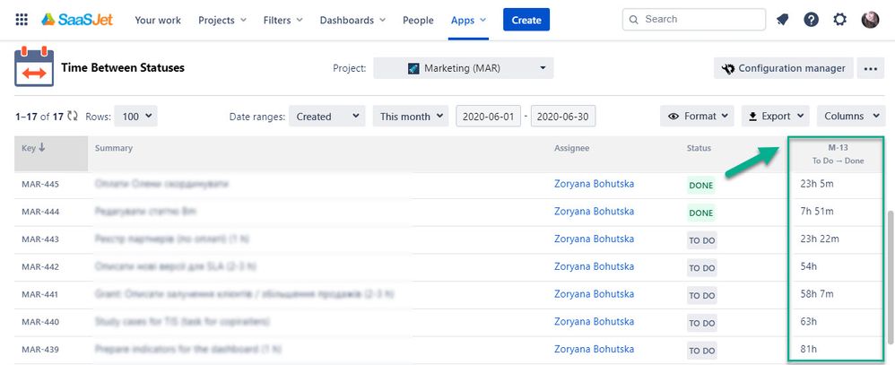The image size is (895, 365).
Task: Open the Columns dropdown
Action: click(x=850, y=116)
